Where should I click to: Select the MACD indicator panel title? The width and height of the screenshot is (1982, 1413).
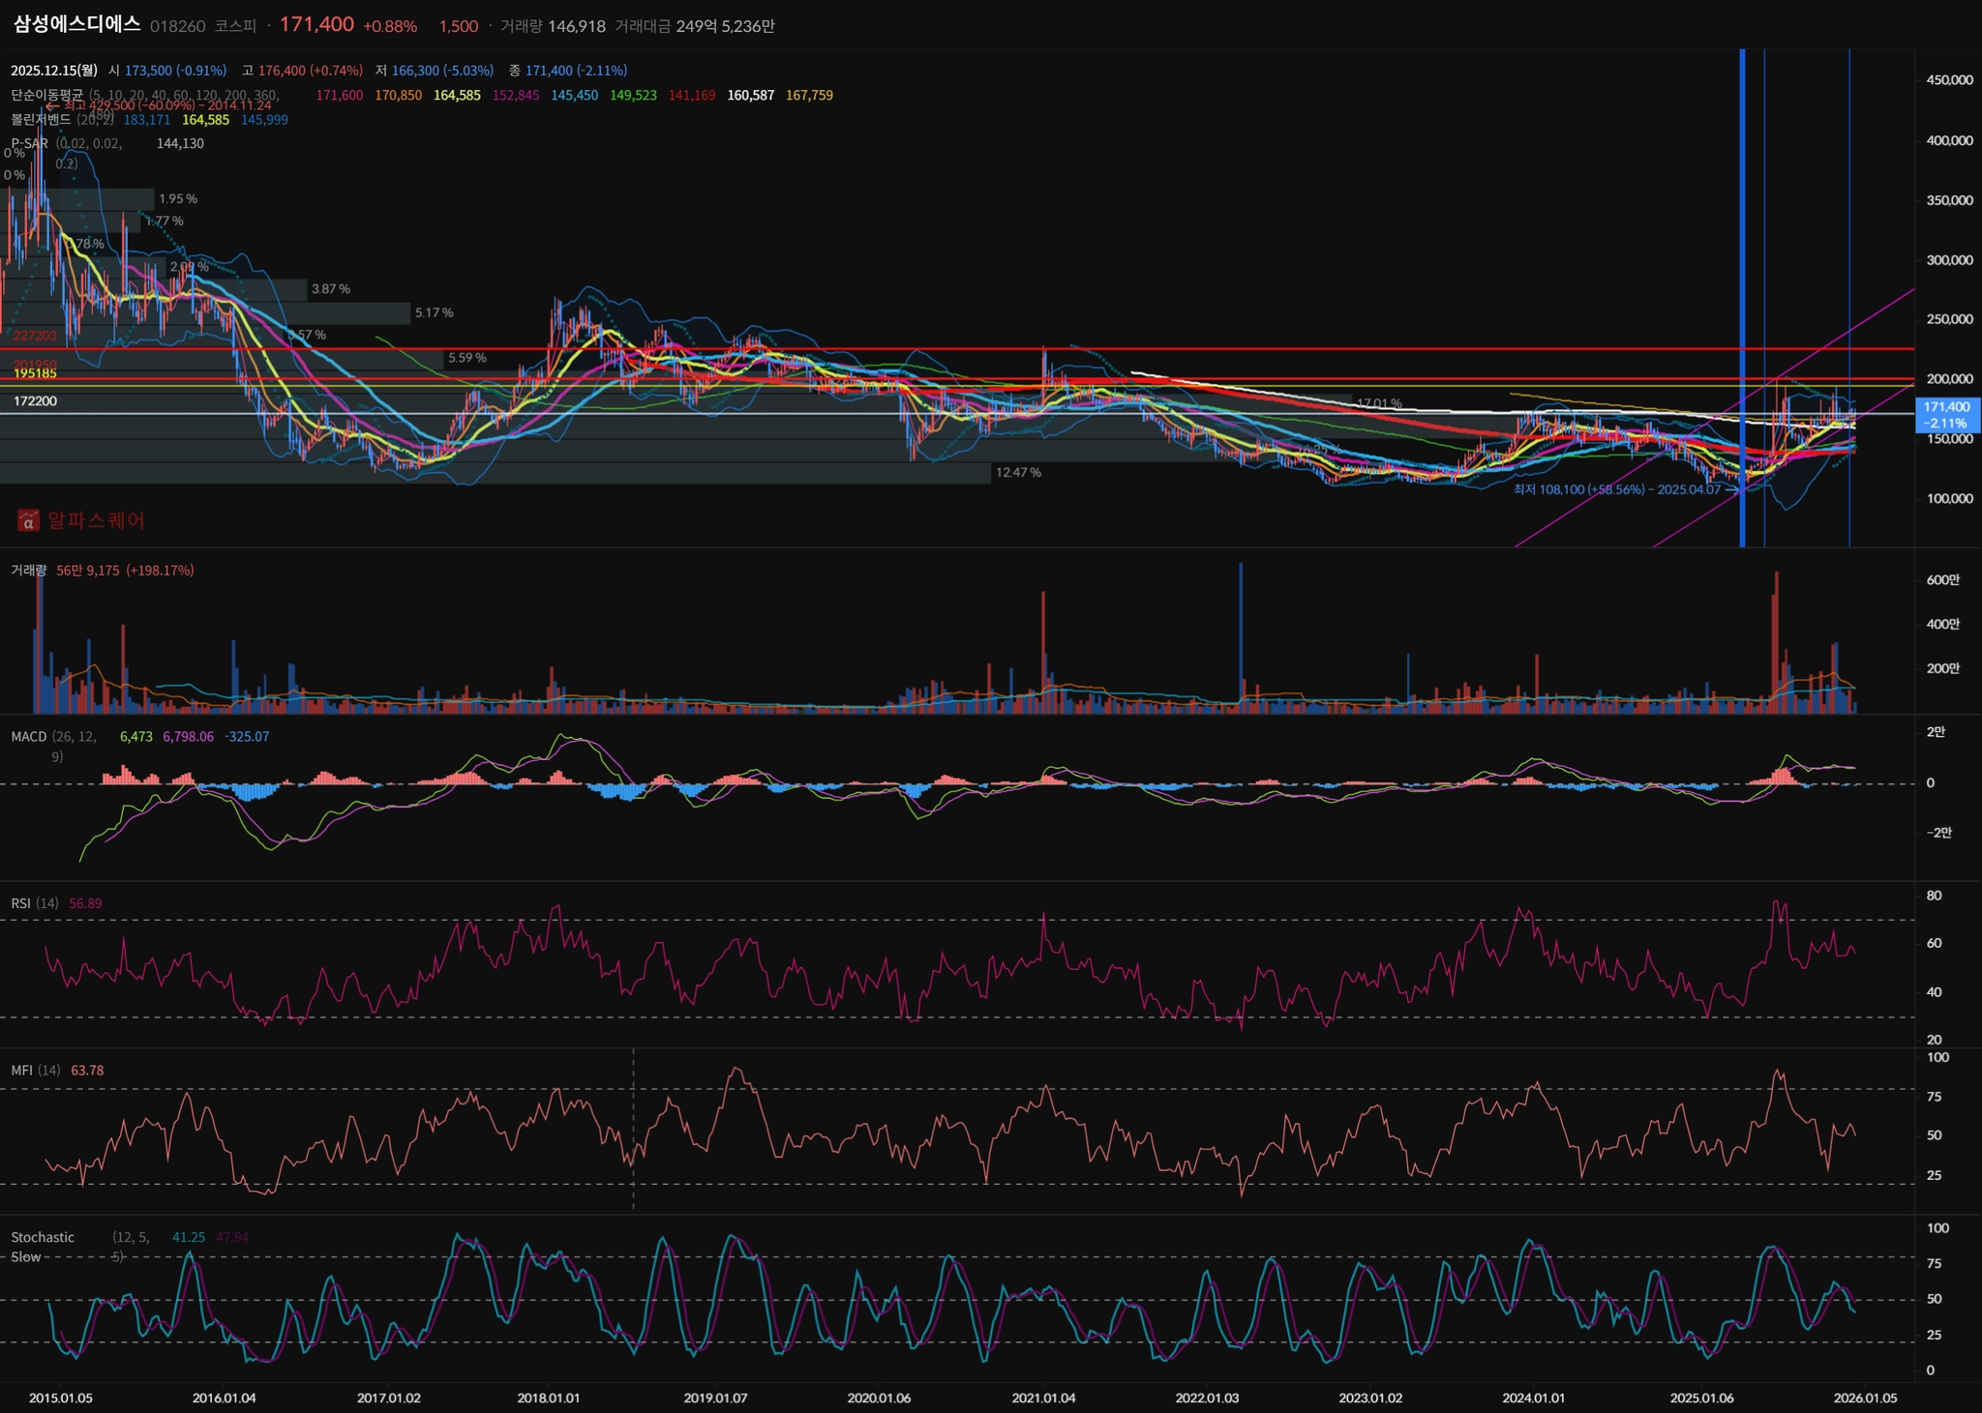[x=28, y=737]
